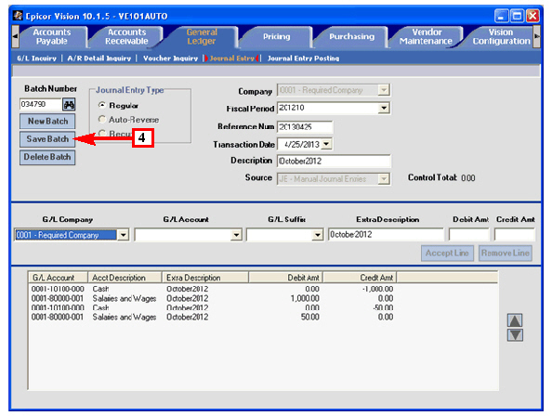
Task: Switch to the Vendor Maintenance tab
Action: (x=426, y=36)
